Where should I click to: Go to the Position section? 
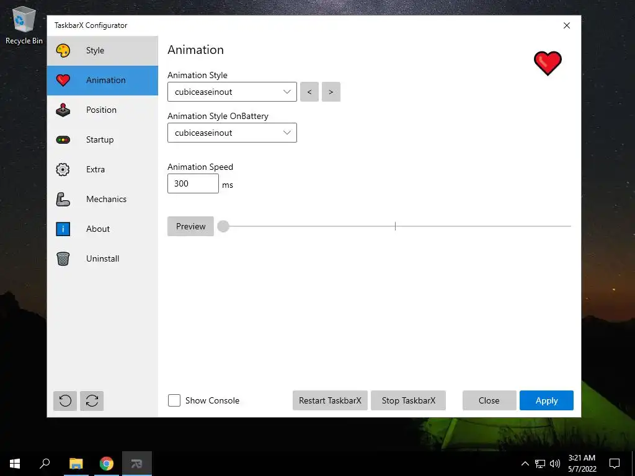coord(102,110)
